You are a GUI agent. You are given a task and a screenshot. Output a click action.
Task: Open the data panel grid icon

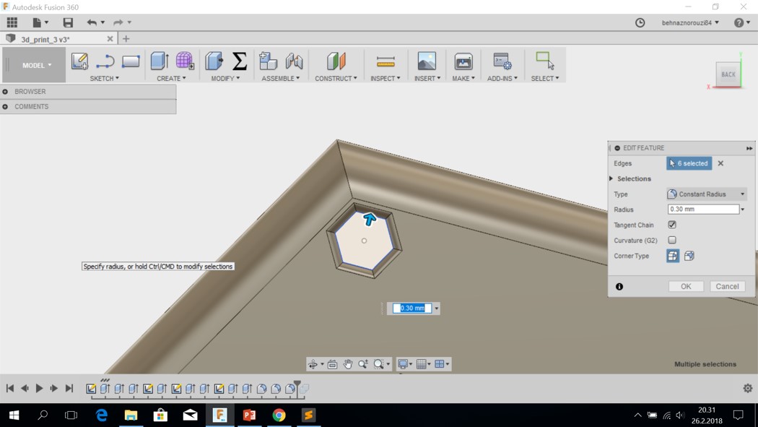(x=12, y=22)
